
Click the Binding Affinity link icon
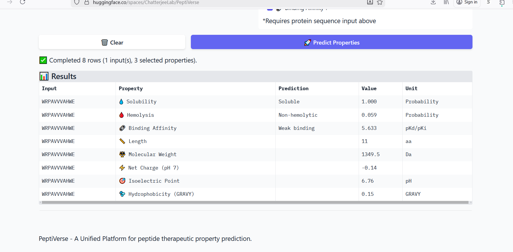(x=122, y=128)
